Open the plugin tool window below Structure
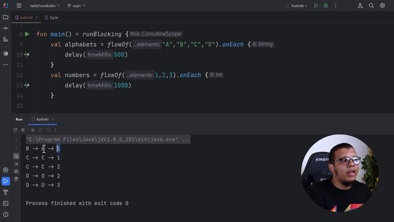This screenshot has width=394, height=222. pos(6,54)
